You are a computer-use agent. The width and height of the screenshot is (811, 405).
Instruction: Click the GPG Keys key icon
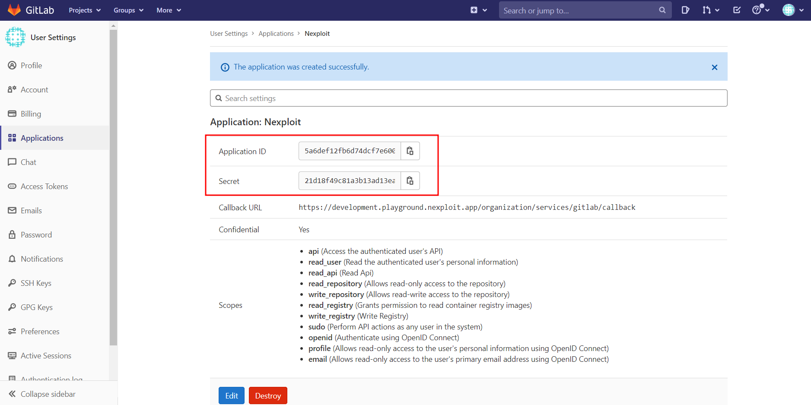tap(12, 307)
